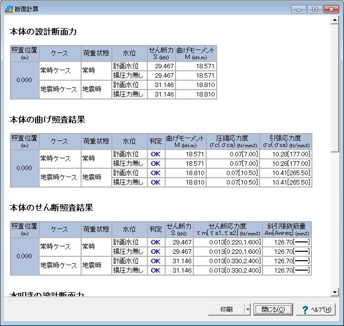The width and height of the screenshot is (344, 326).
Task: Select 地震時ケース cell in design force table
Action: pyautogui.click(x=60, y=90)
